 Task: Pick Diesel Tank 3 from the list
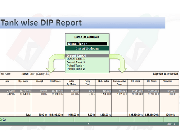click(76, 62)
